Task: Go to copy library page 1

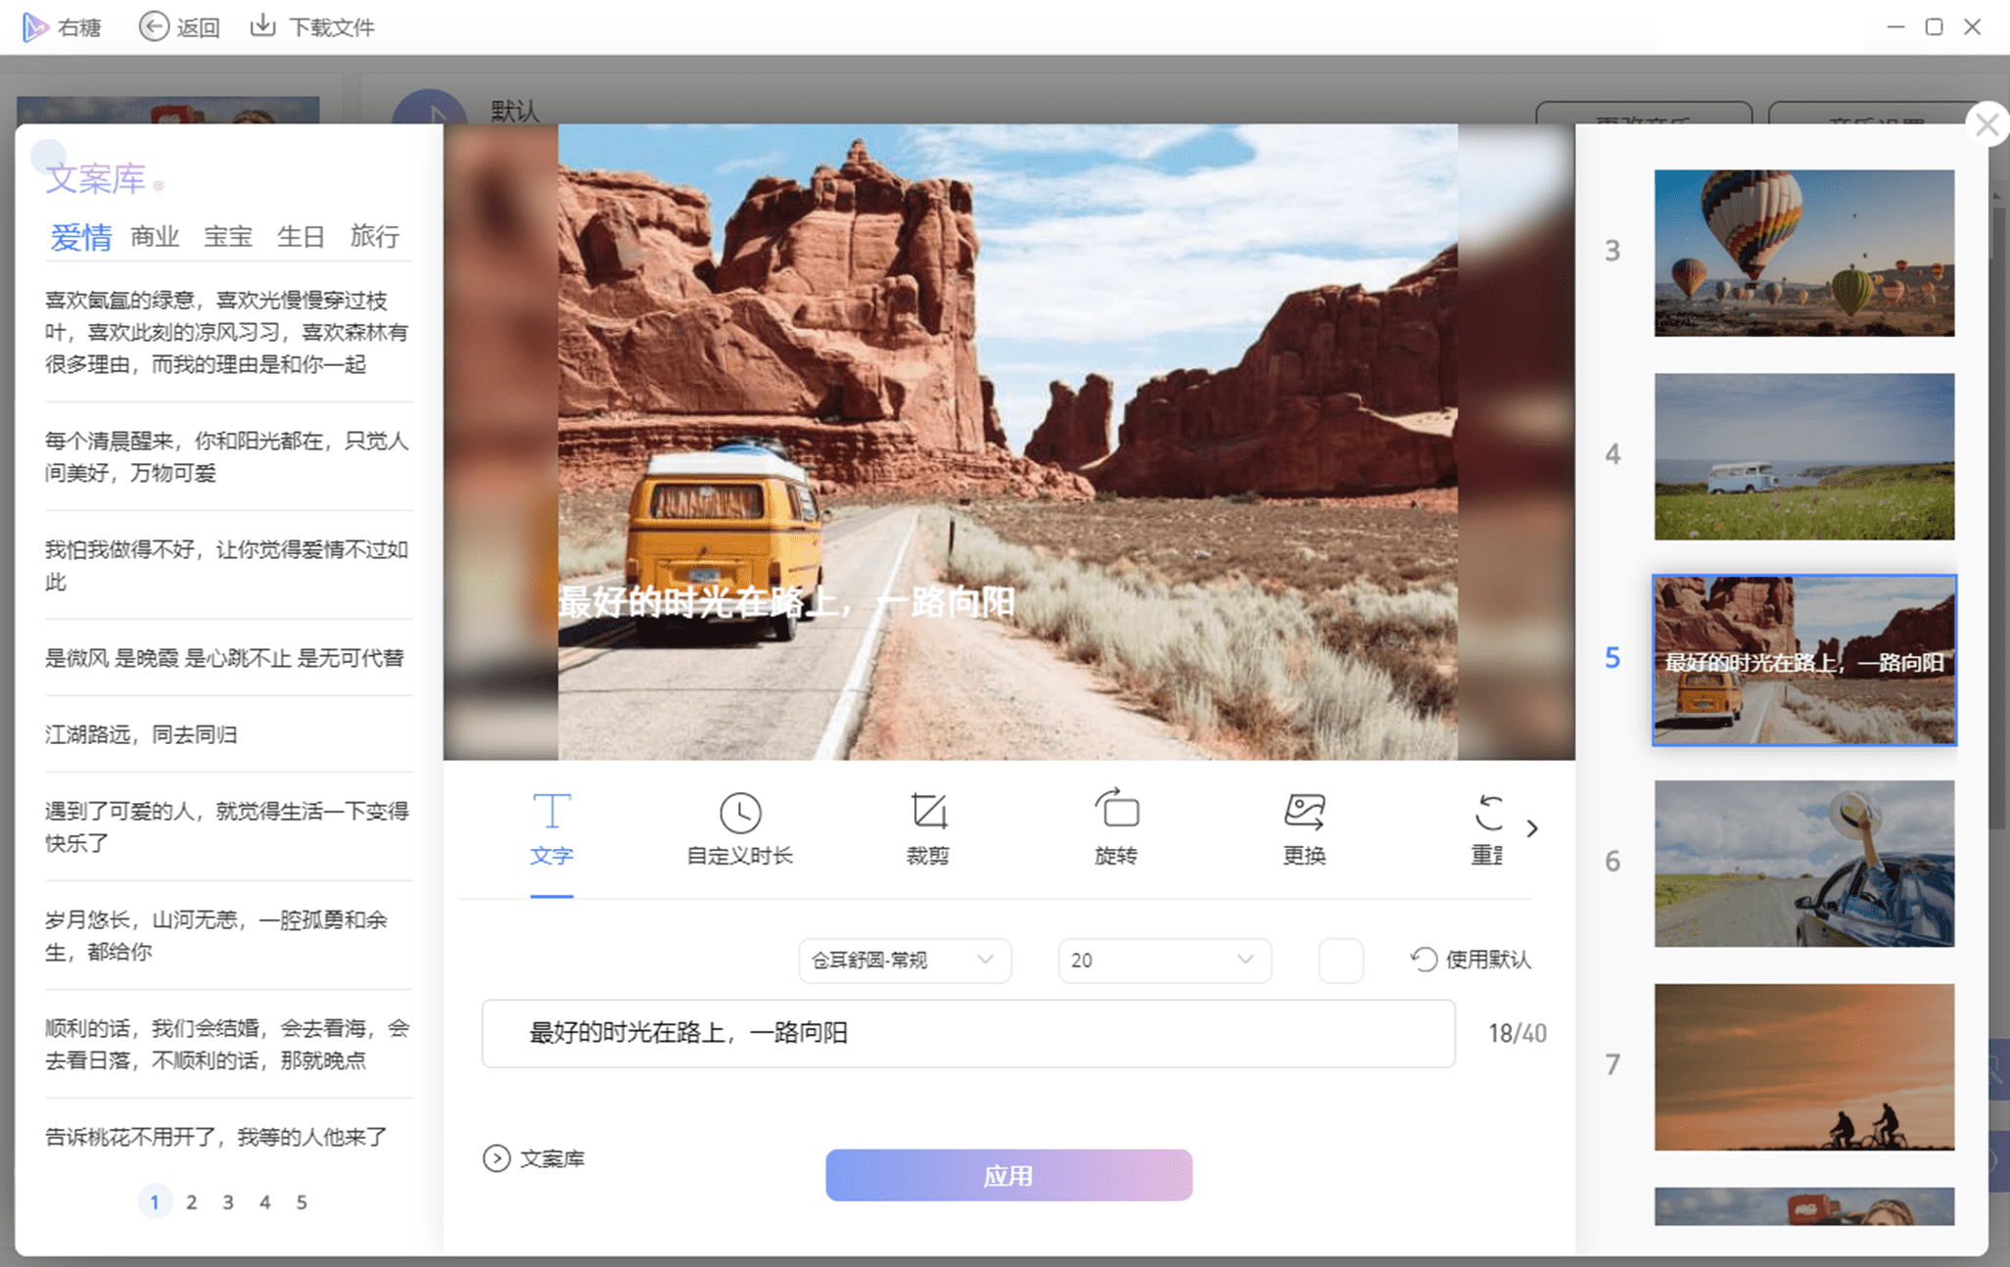Action: tap(154, 1201)
